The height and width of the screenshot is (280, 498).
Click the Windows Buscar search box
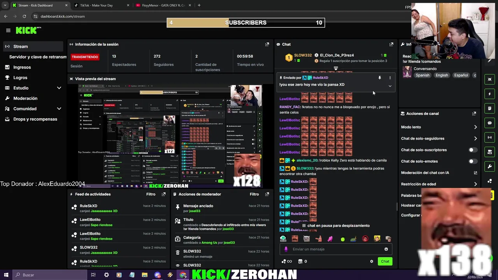point(49,275)
